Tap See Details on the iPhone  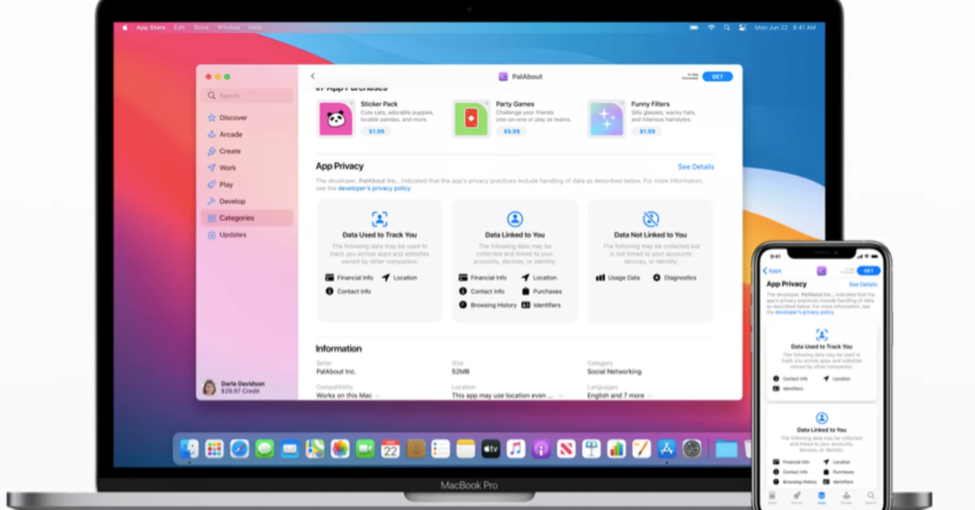coord(863,285)
